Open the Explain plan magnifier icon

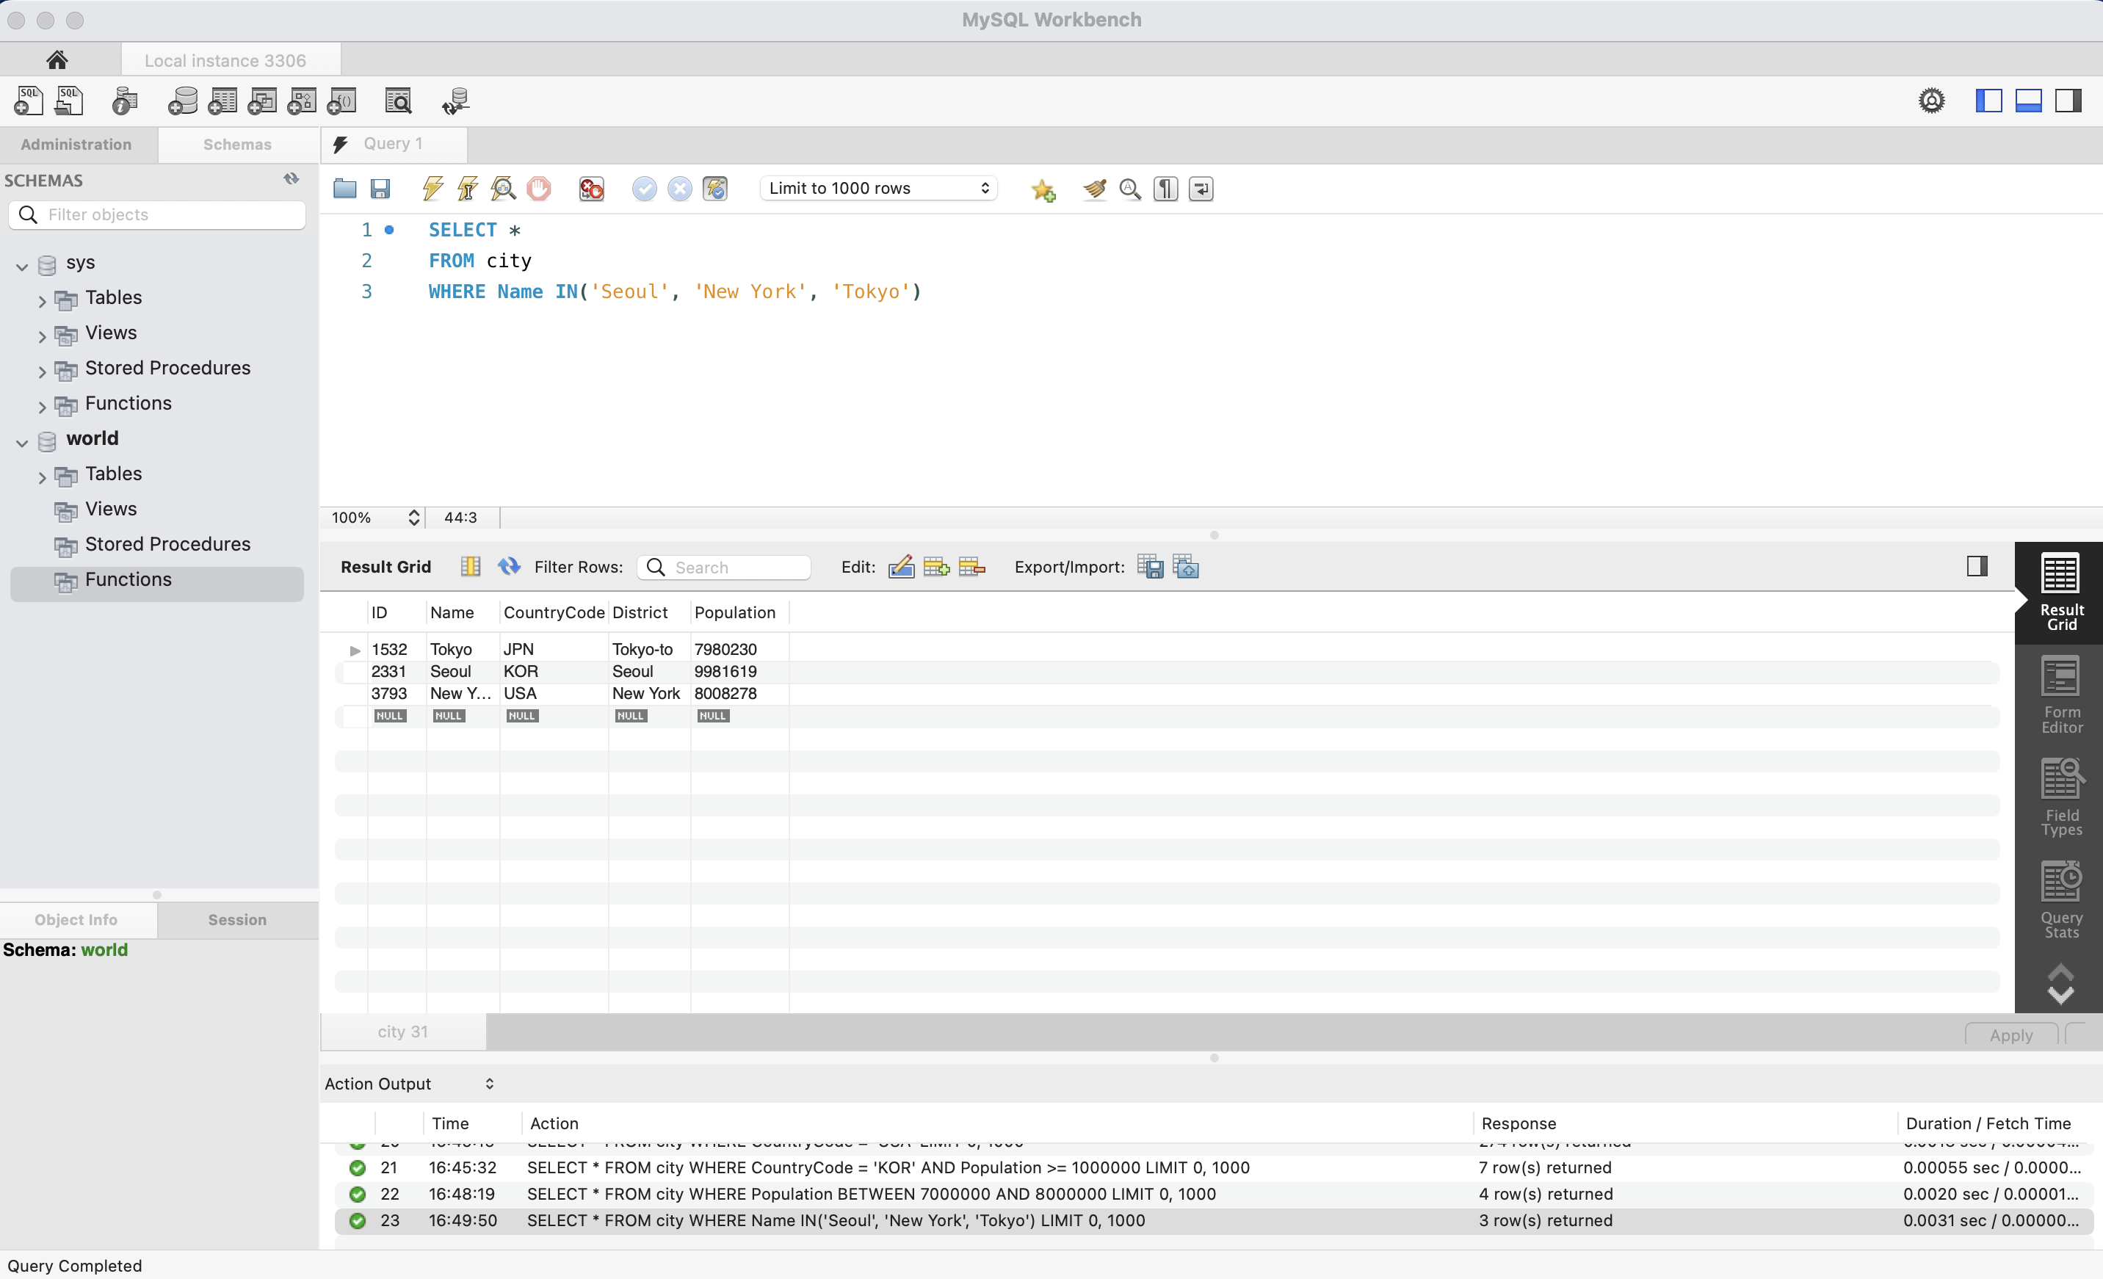click(503, 189)
